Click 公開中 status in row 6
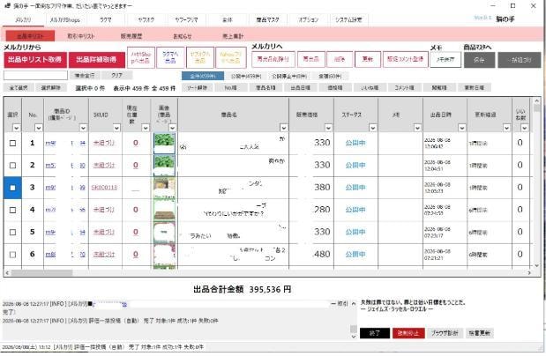Screen dimensions: 546x356 pos(355,255)
